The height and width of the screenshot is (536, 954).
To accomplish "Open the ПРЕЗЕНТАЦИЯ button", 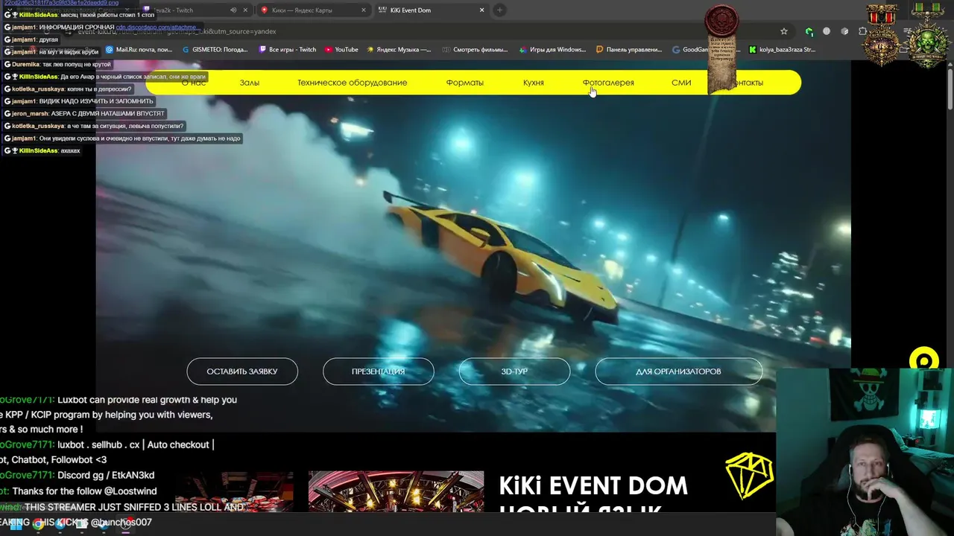I will click(x=379, y=371).
